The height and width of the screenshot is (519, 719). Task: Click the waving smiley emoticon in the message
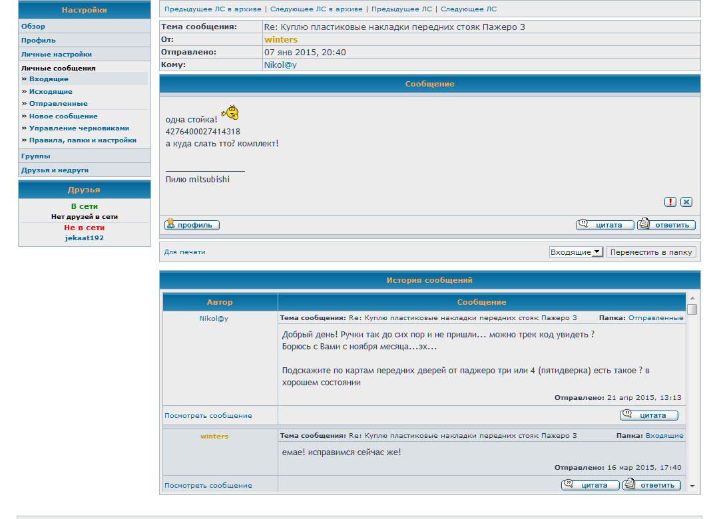(230, 112)
